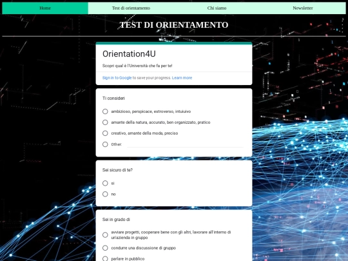Select 'ambizioso, perspicace, estroverso, intuitivo' option
Image resolution: width=348 pixels, height=261 pixels.
(105, 111)
